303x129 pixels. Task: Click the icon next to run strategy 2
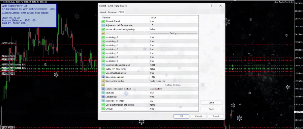103,41
